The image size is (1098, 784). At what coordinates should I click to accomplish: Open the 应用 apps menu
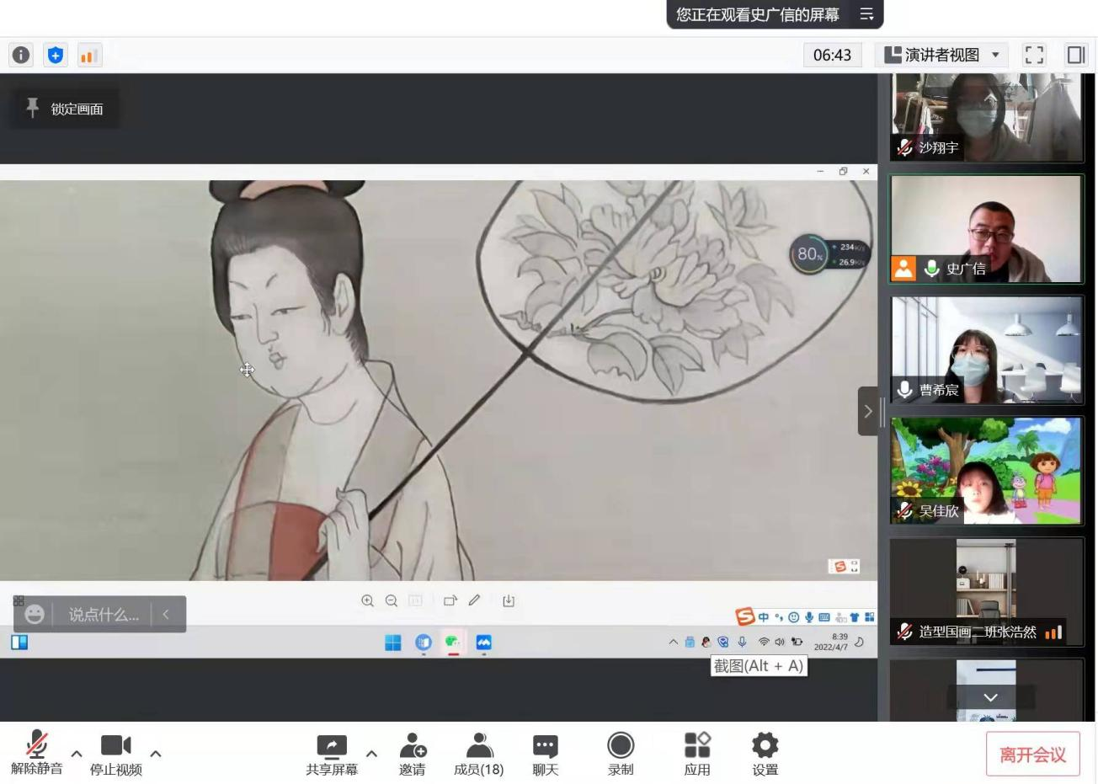tap(697, 753)
